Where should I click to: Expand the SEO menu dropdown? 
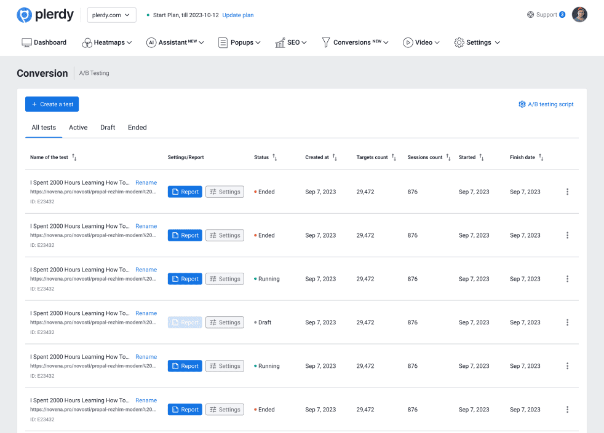pyautogui.click(x=296, y=42)
